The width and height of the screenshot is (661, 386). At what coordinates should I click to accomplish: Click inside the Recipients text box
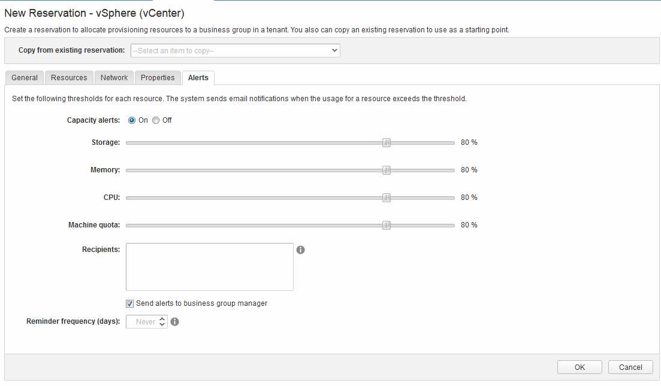210,267
